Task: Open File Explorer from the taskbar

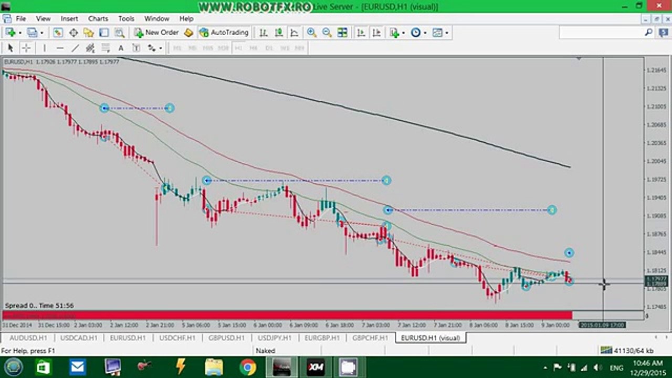Action: [214, 367]
